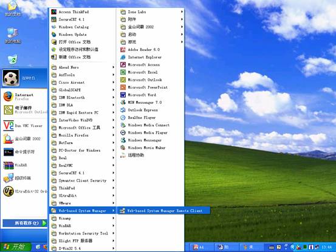Select Web-based System Manager folder
The image size is (336, 252).
pyautogui.click(x=83, y=211)
